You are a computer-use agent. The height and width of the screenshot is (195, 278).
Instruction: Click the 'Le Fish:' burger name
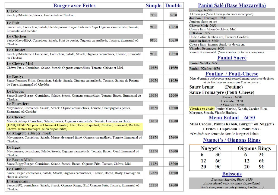[14, 23]
